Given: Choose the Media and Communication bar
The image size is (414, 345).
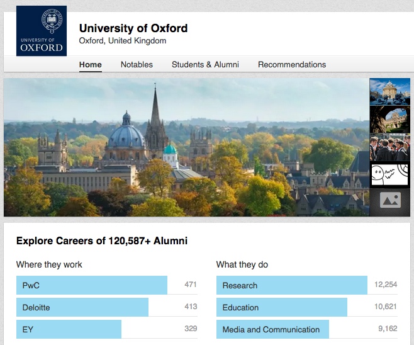Looking at the screenshot, I should click(x=272, y=329).
